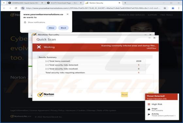Open Products and Services menu
183x123 pixels.
(131, 15)
